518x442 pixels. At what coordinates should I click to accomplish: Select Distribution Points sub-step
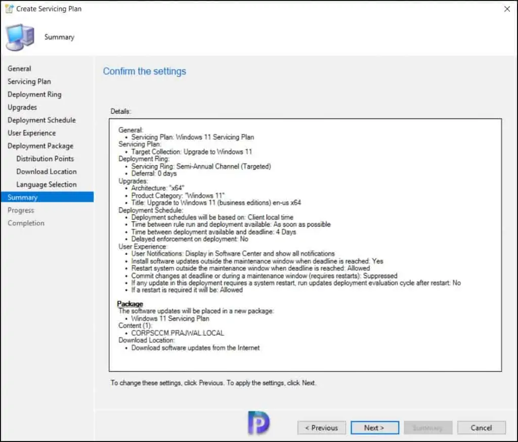coord(45,159)
